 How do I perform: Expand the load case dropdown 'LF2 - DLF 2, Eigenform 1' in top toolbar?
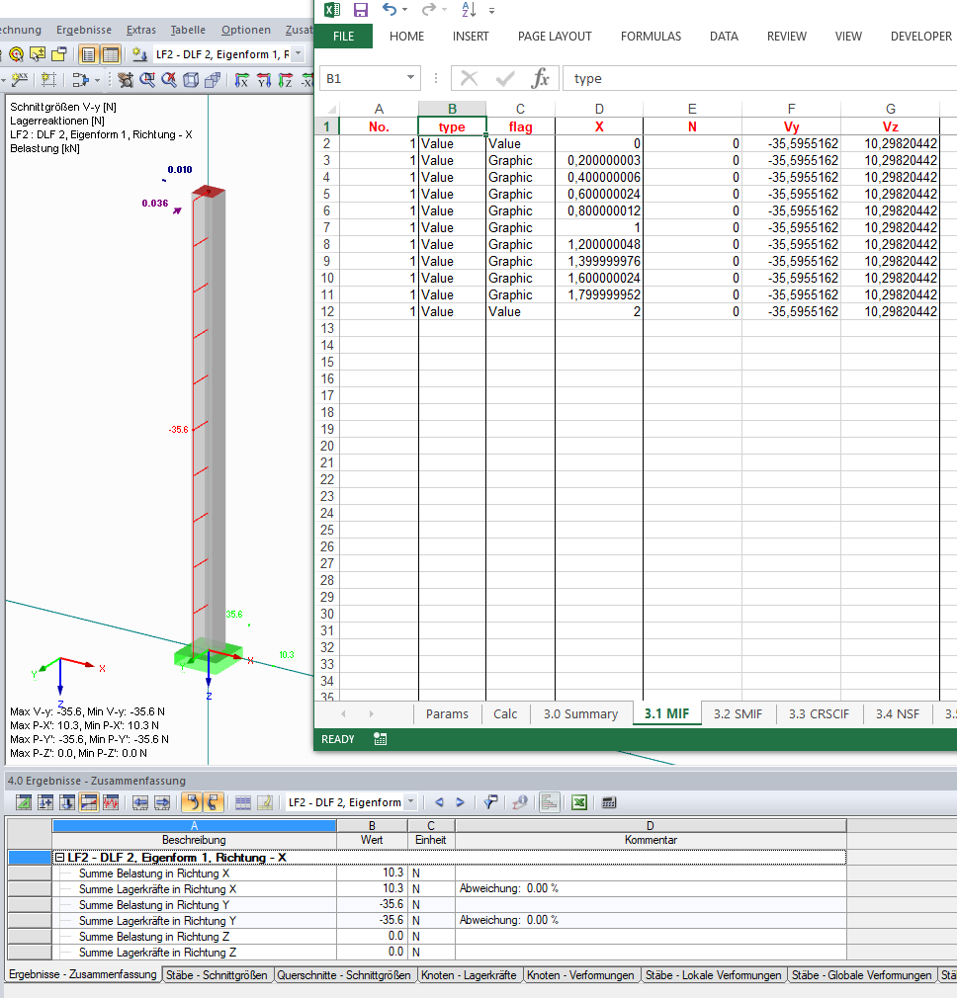(298, 54)
